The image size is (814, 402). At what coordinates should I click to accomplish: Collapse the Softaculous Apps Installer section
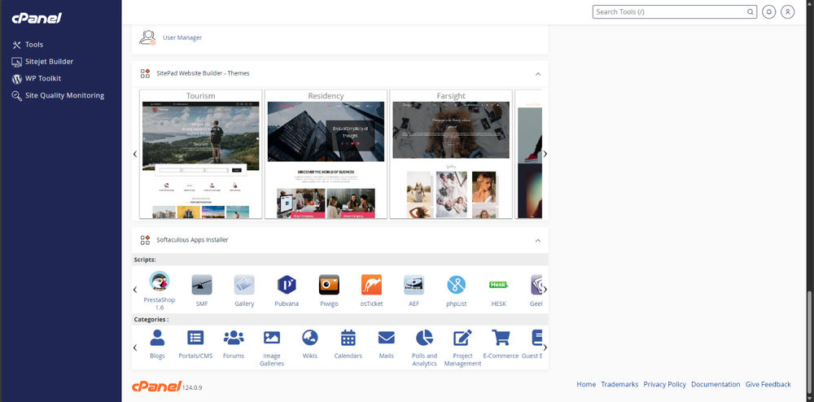(x=538, y=241)
